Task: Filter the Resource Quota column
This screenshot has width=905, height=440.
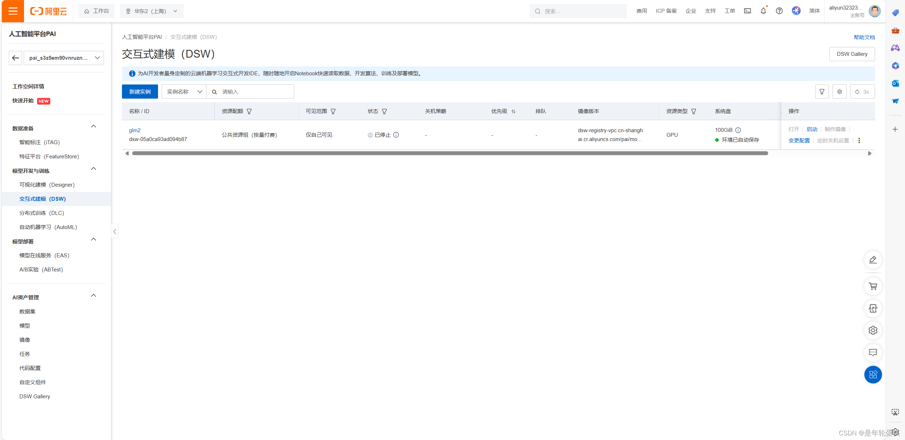Action: [x=249, y=111]
